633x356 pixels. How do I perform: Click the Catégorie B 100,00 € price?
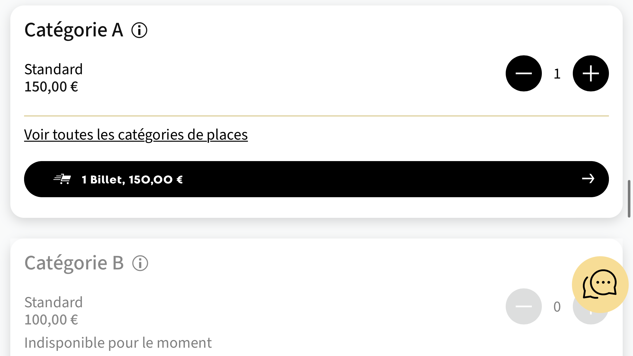51,320
